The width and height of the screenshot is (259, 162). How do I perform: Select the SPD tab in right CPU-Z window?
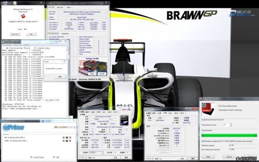(171, 113)
